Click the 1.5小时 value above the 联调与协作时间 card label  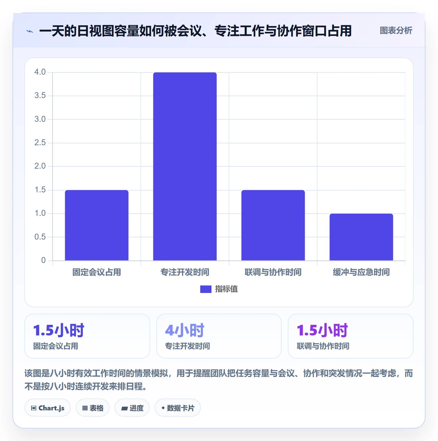[322, 330]
